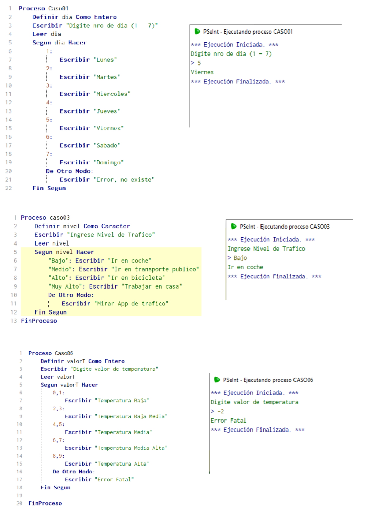The height and width of the screenshot is (519, 367).
Task: Select the CASO03 execution window title
Action: 284,227
